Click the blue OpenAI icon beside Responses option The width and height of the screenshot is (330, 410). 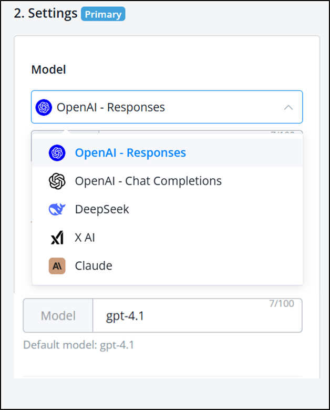(57, 153)
